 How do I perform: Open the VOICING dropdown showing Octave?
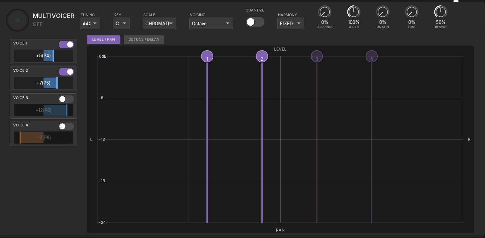(211, 23)
